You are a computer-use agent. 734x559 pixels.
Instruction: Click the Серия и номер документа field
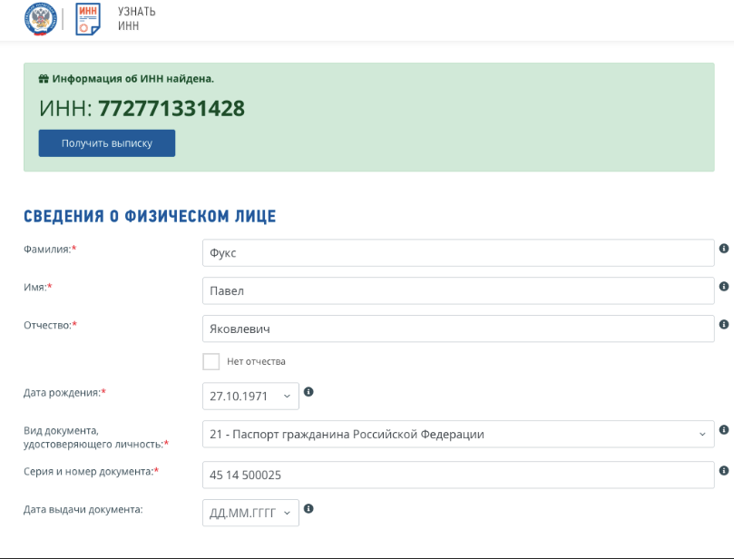(458, 475)
